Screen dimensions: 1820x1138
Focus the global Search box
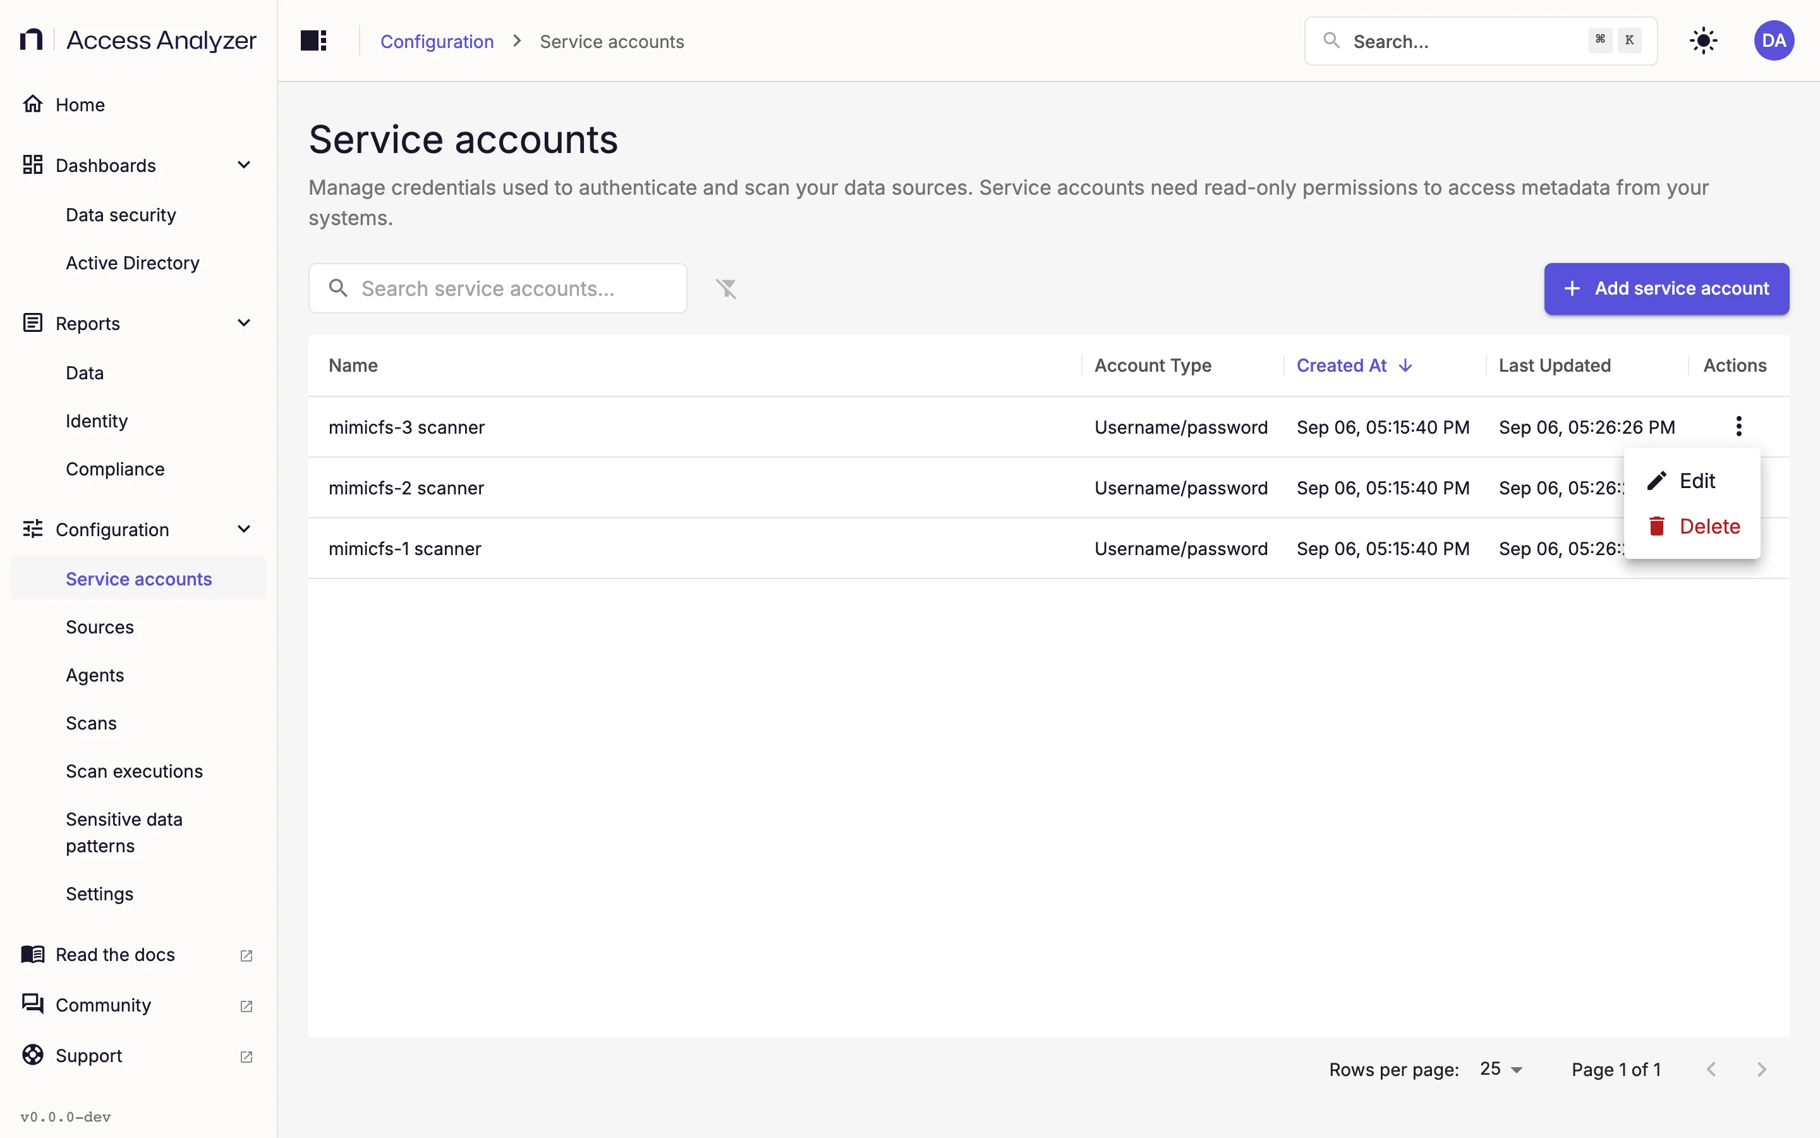pyautogui.click(x=1480, y=40)
